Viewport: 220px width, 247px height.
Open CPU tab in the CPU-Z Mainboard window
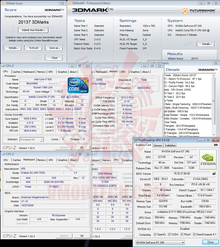(x=6, y=160)
